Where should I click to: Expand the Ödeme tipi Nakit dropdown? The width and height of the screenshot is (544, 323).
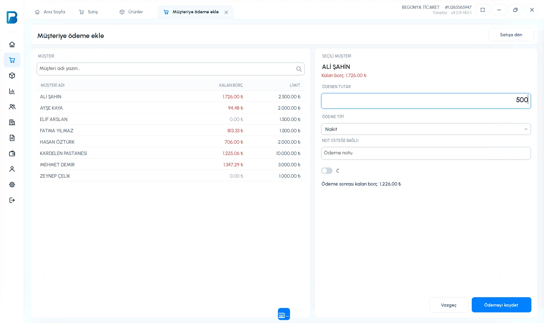(426, 129)
